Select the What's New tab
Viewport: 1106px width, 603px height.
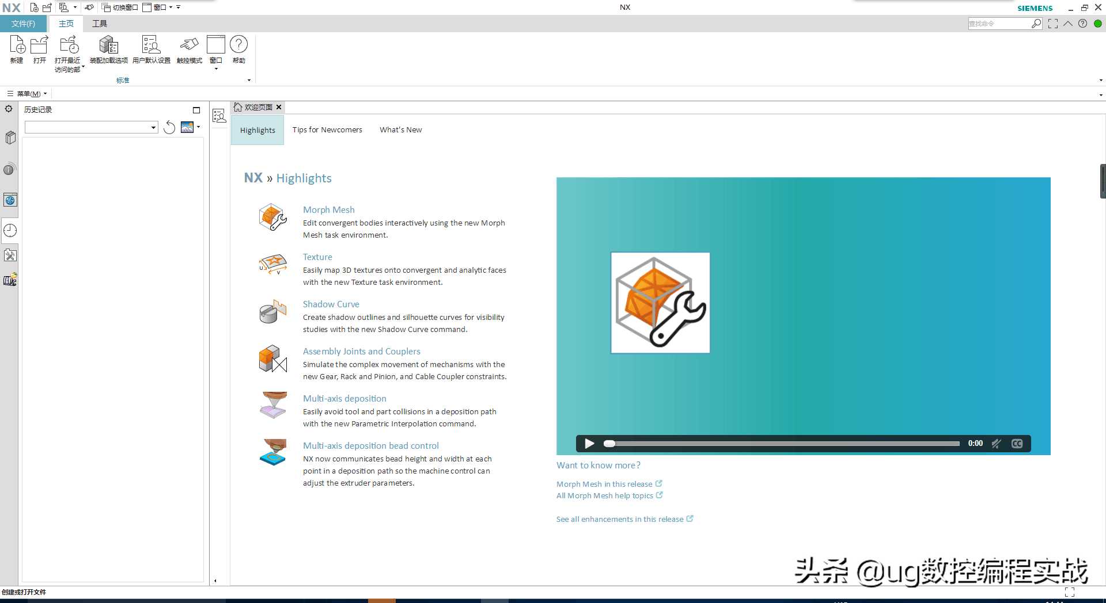401,130
